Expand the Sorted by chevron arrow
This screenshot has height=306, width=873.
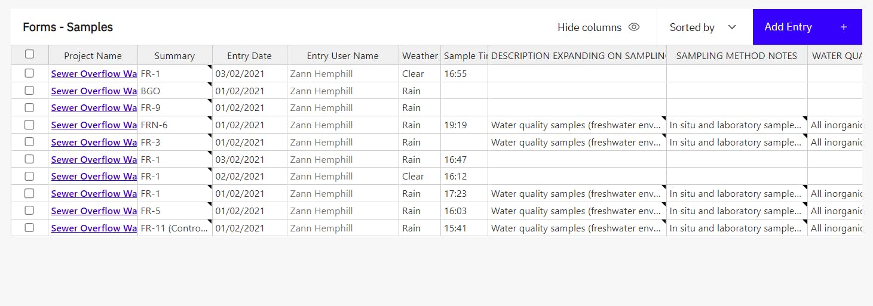[x=732, y=27]
